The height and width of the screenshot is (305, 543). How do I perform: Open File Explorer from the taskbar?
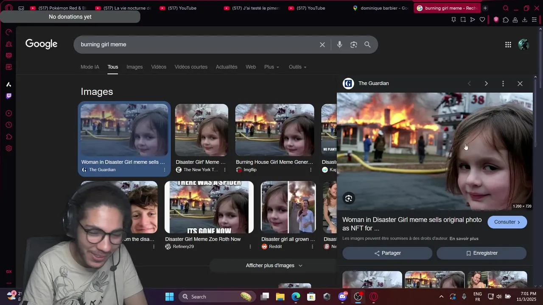point(280,297)
